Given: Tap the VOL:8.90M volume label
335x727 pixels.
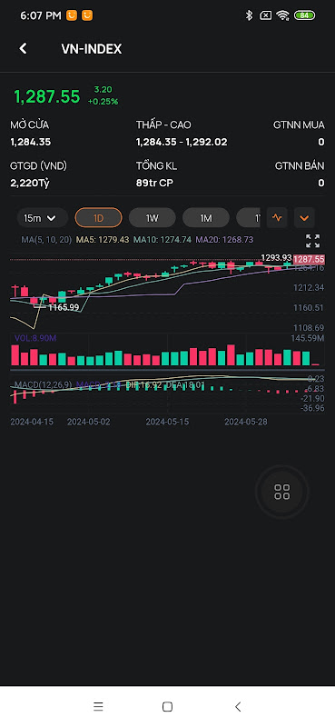Looking at the screenshot, I should point(35,338).
